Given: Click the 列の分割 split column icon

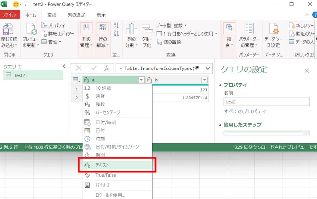Looking at the screenshot, I should click(131, 29).
